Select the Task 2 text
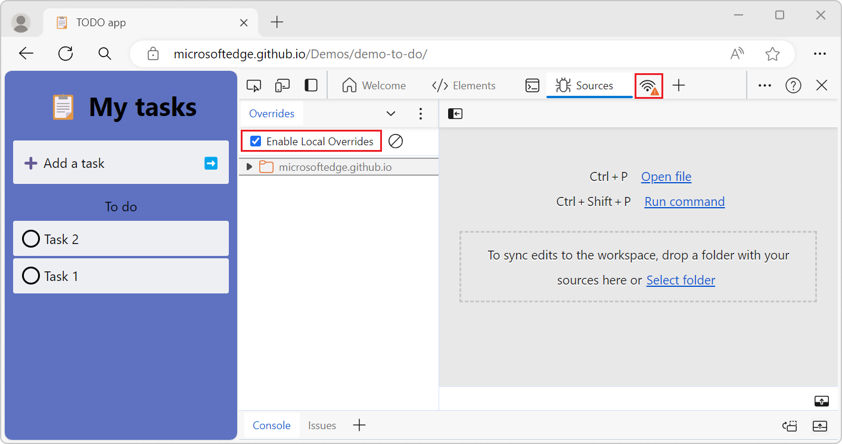842x444 pixels. [61, 239]
